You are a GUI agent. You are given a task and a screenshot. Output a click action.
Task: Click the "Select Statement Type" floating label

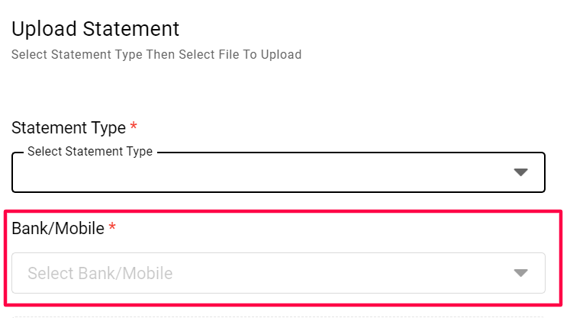click(x=90, y=152)
